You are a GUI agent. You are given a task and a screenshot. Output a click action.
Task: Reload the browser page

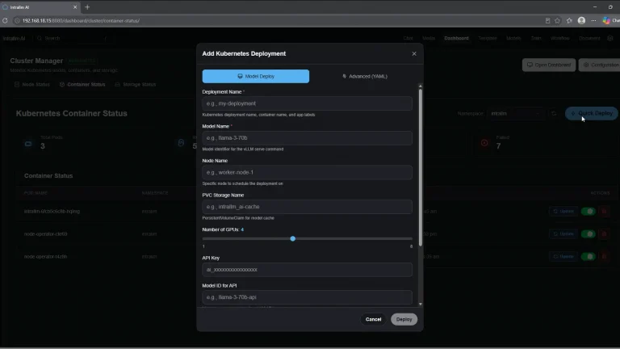coord(5,20)
